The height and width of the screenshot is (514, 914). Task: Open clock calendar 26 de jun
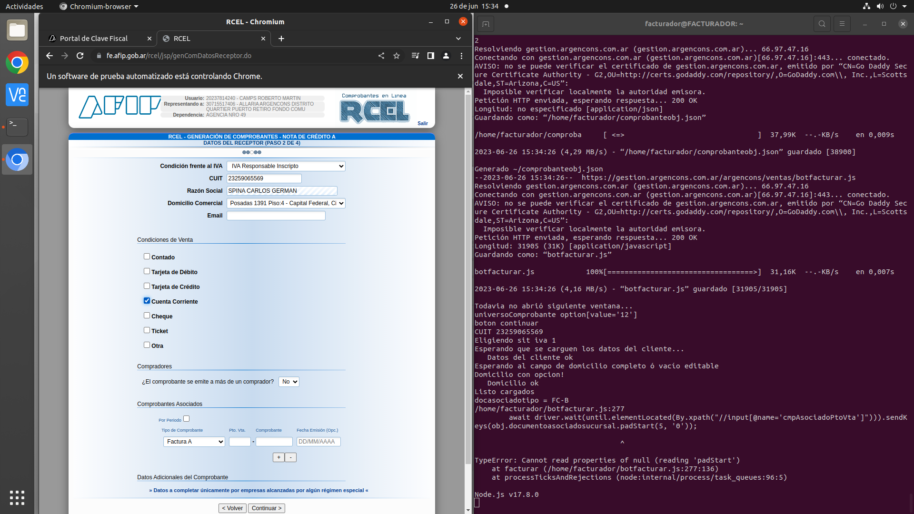click(474, 6)
